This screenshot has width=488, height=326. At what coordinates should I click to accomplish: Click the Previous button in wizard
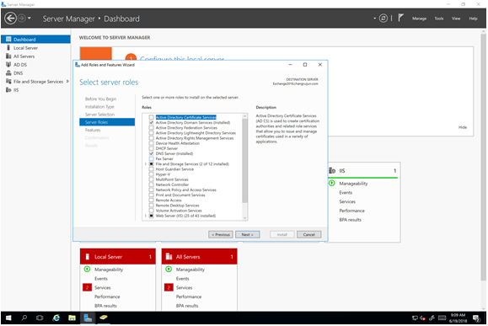221,234
